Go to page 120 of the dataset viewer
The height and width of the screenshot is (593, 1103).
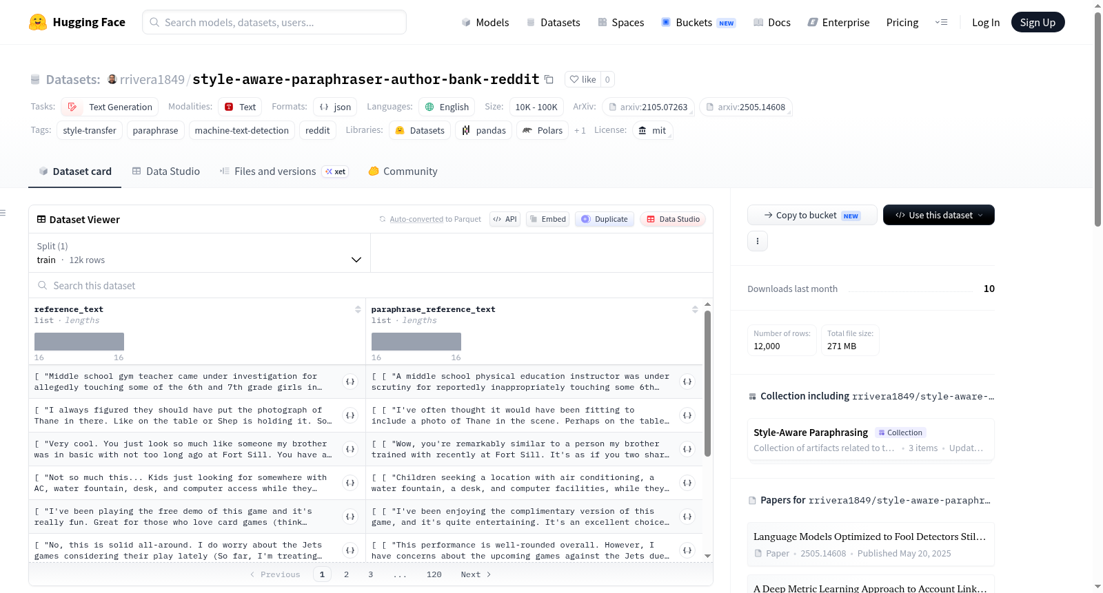(x=434, y=574)
